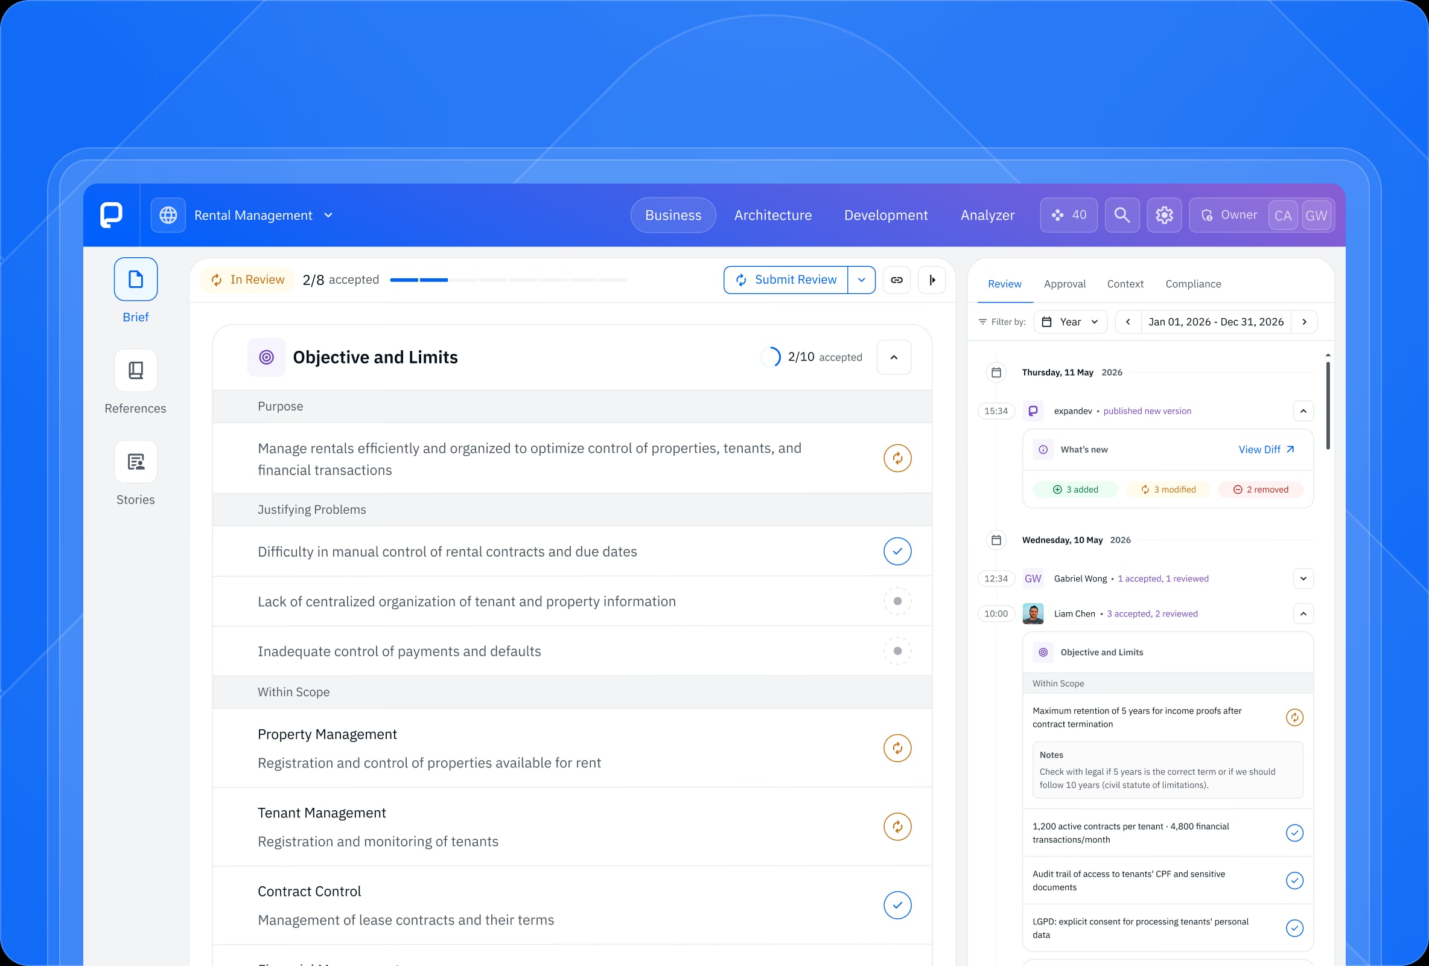The height and width of the screenshot is (966, 1429).
Task: Click target icon in timeline Objective card
Action: [1043, 652]
